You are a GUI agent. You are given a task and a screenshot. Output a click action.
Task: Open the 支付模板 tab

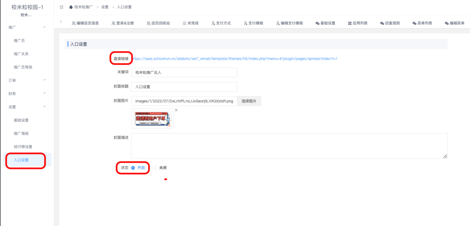[x=253, y=23]
